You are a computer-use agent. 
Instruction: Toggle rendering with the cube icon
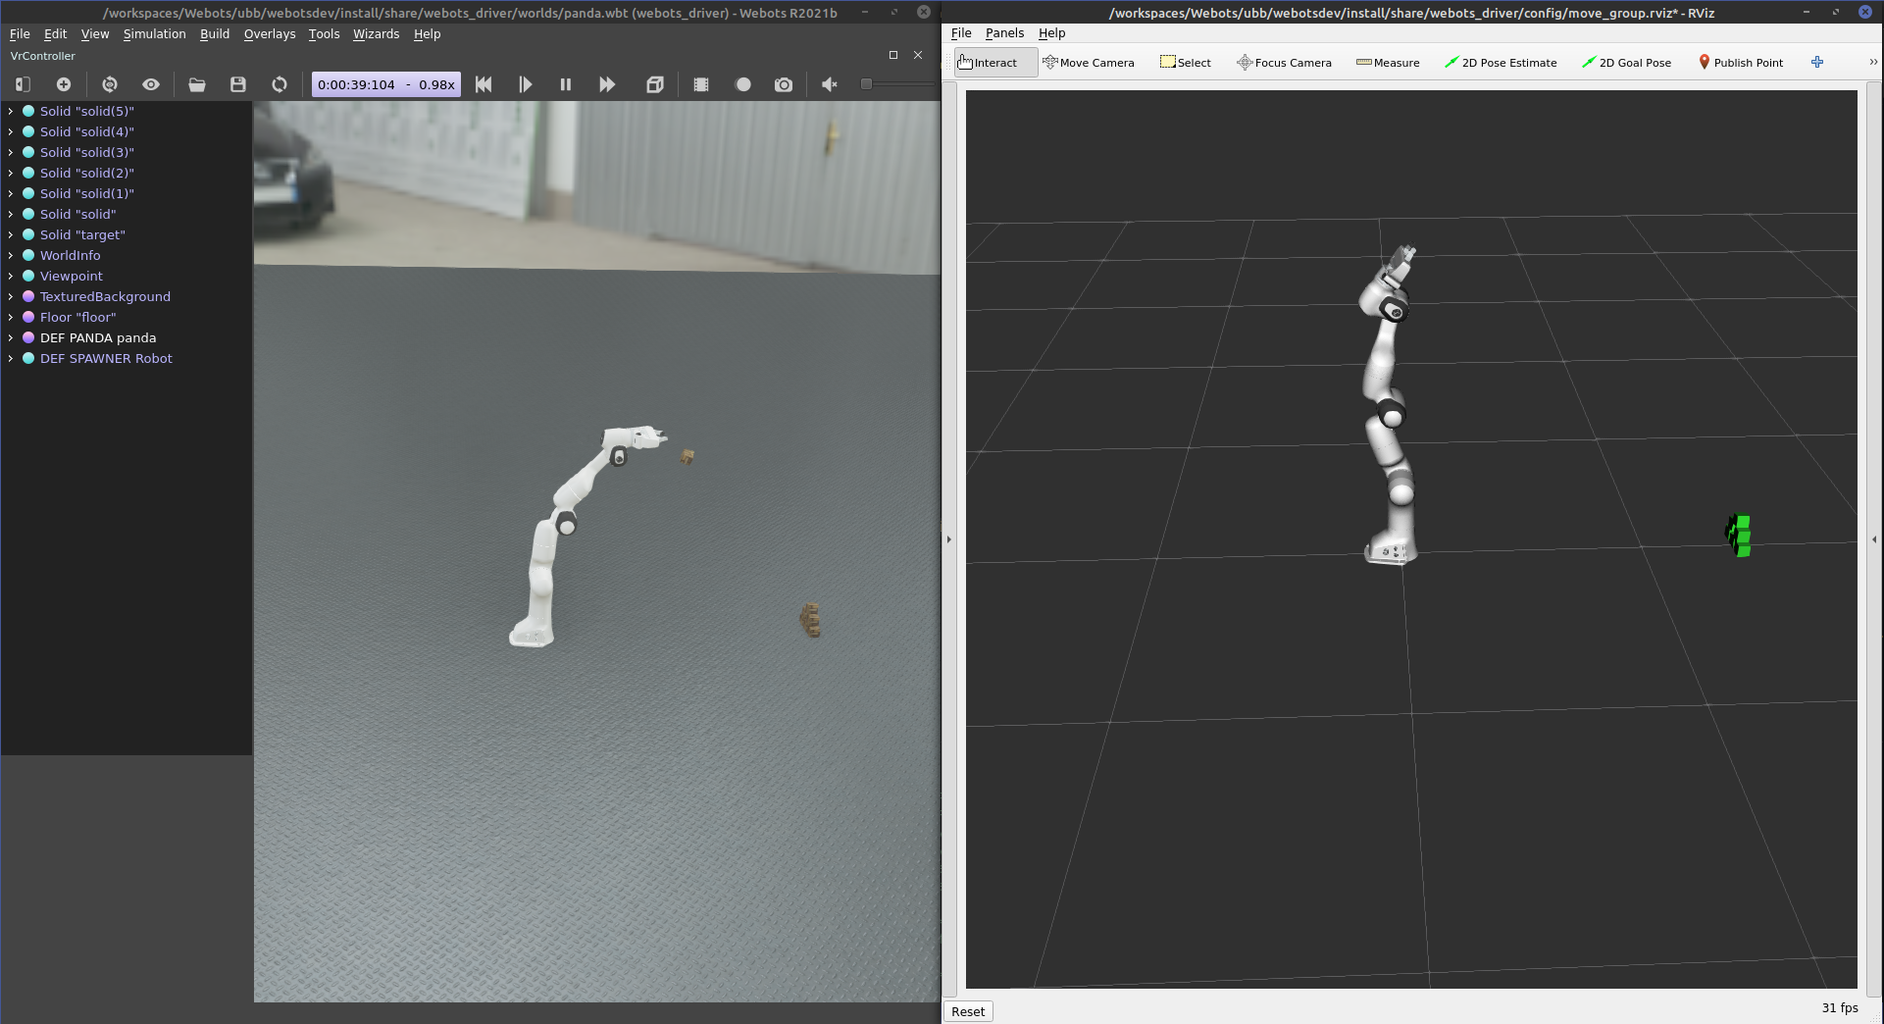pyautogui.click(x=655, y=84)
